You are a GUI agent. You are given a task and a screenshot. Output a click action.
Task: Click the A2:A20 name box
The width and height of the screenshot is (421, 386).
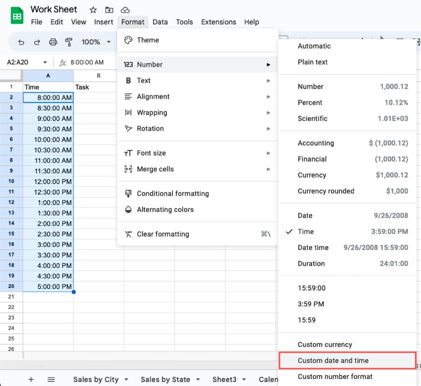18,62
